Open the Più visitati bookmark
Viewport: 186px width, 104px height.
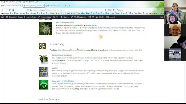(5, 13)
